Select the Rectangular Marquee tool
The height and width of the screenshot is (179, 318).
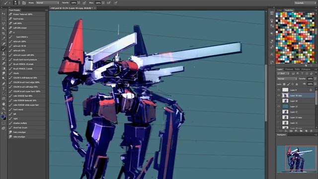[x=3, y=19]
